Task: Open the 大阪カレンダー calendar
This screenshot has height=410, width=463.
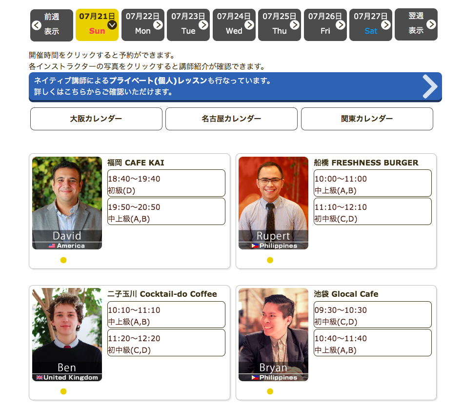Action: 96,119
